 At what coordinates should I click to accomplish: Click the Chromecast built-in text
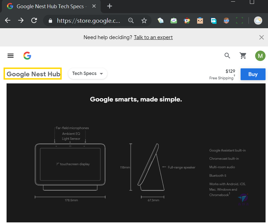tap(224, 159)
